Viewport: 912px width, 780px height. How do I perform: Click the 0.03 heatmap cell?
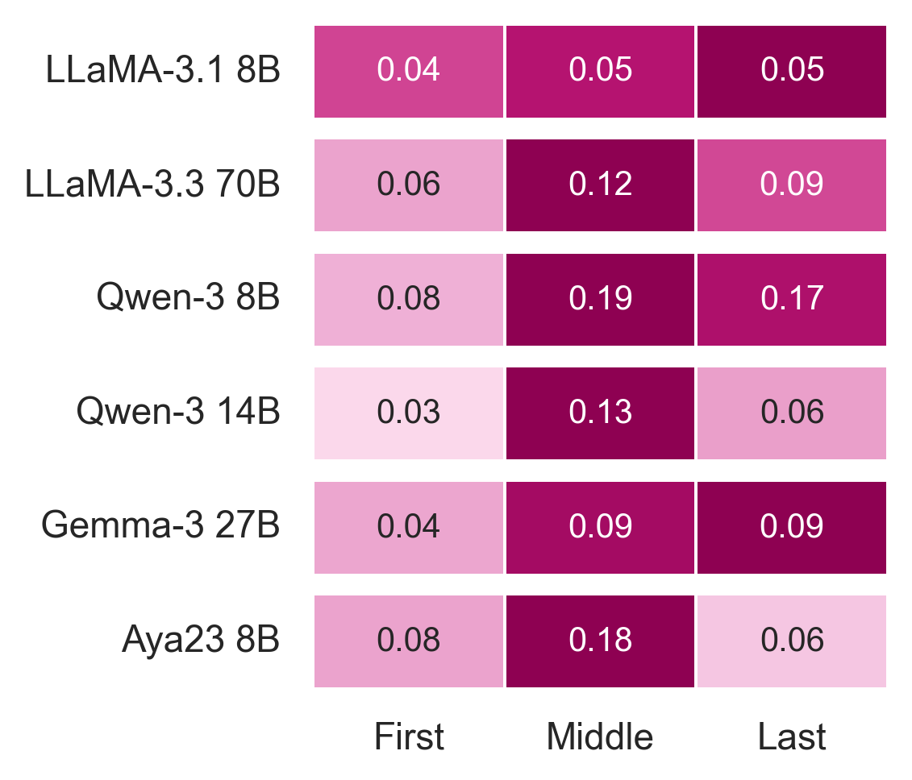(409, 413)
